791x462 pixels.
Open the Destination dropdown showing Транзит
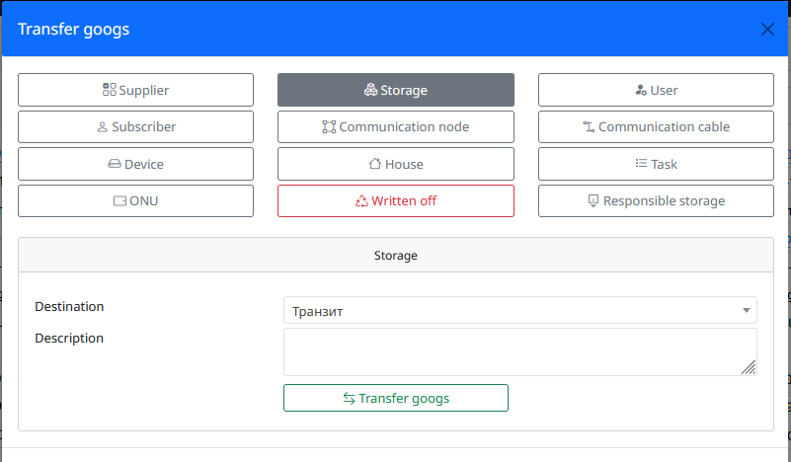coord(520,310)
